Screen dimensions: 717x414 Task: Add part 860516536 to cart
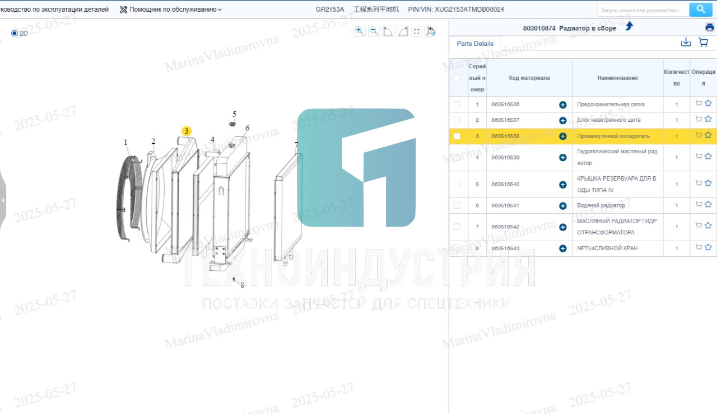699,103
